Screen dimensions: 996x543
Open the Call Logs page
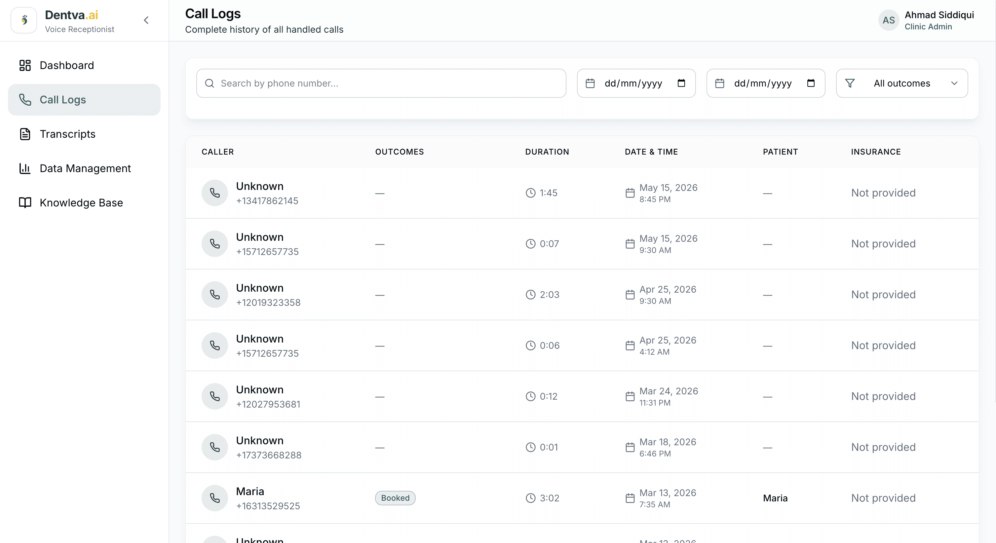click(x=84, y=100)
